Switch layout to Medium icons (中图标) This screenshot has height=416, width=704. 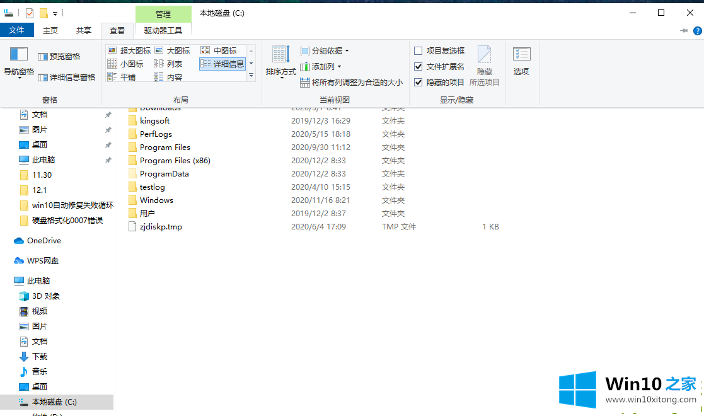click(219, 51)
